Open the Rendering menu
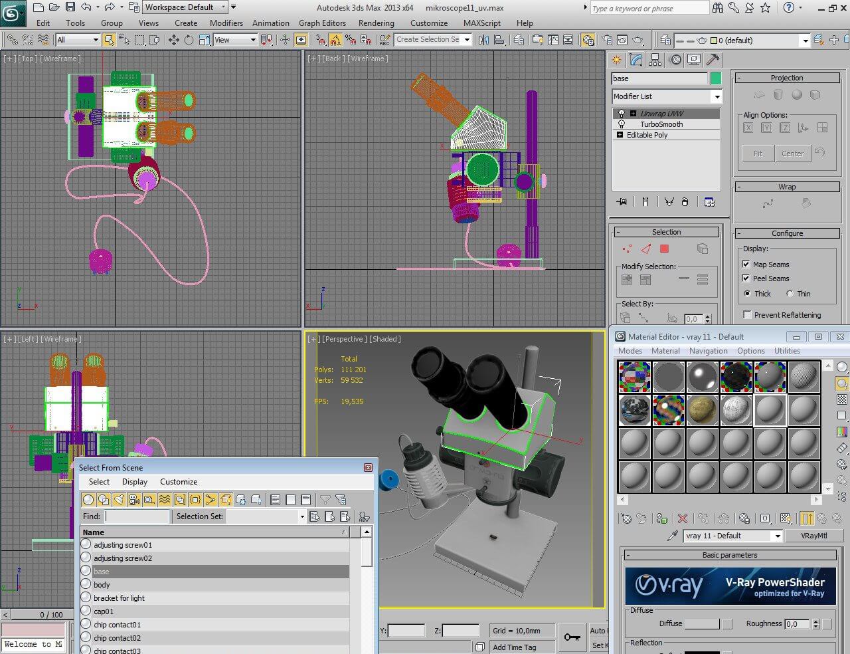 tap(376, 23)
